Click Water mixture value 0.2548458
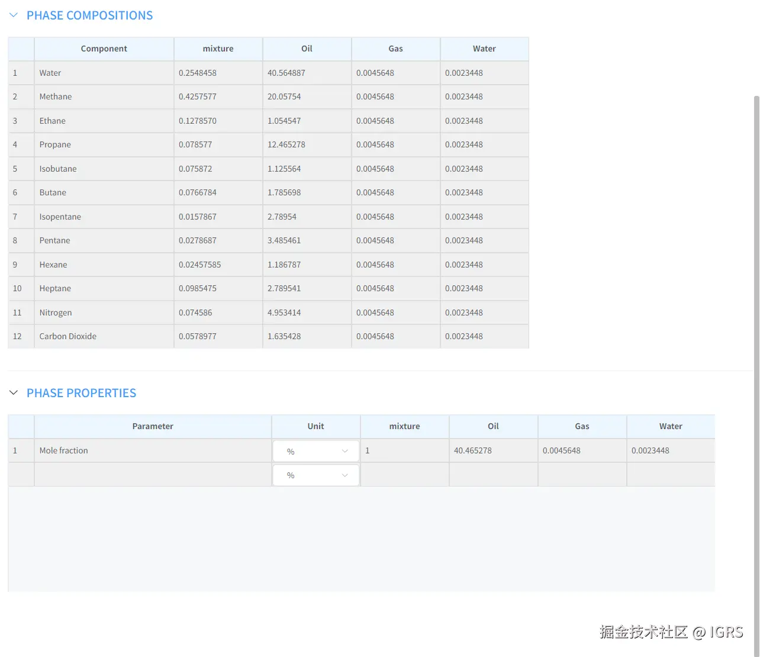This screenshot has width=760, height=657. 198,73
